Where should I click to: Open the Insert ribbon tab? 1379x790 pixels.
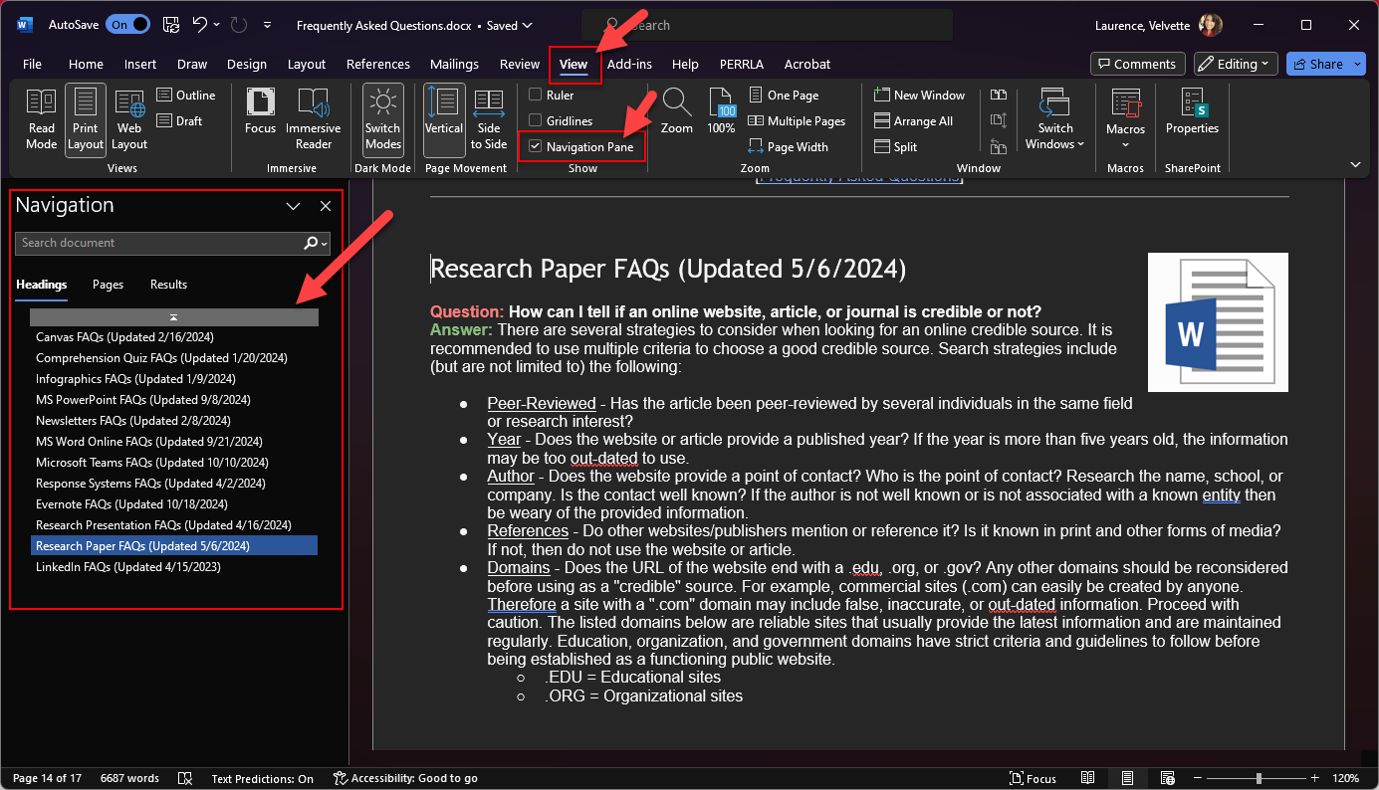click(140, 64)
